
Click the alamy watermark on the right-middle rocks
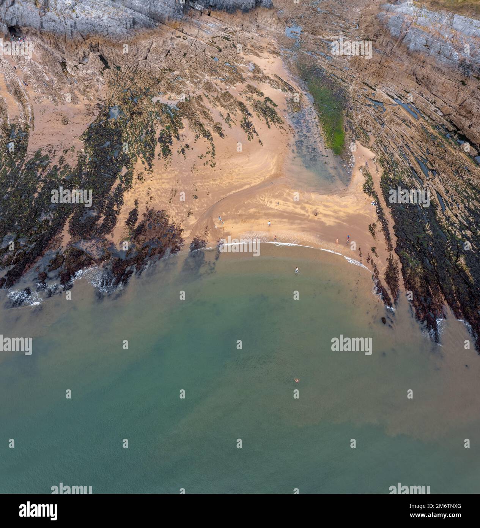(409, 196)
